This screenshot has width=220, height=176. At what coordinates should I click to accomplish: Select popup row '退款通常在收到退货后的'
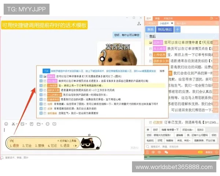[102, 90]
